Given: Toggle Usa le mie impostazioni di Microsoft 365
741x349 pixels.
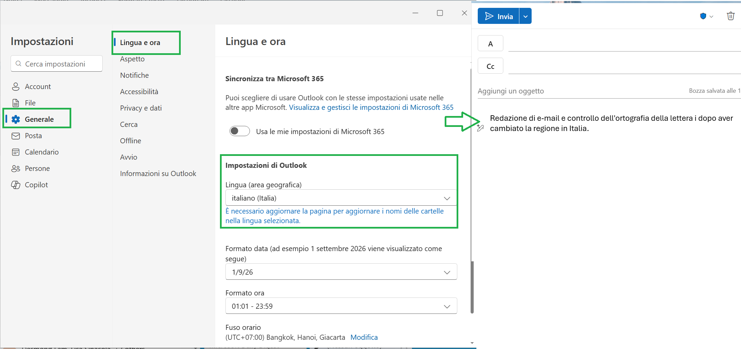Looking at the screenshot, I should (240, 131).
